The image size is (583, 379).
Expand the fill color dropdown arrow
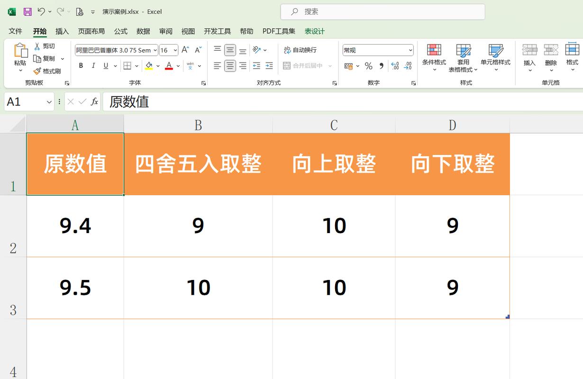[158, 66]
